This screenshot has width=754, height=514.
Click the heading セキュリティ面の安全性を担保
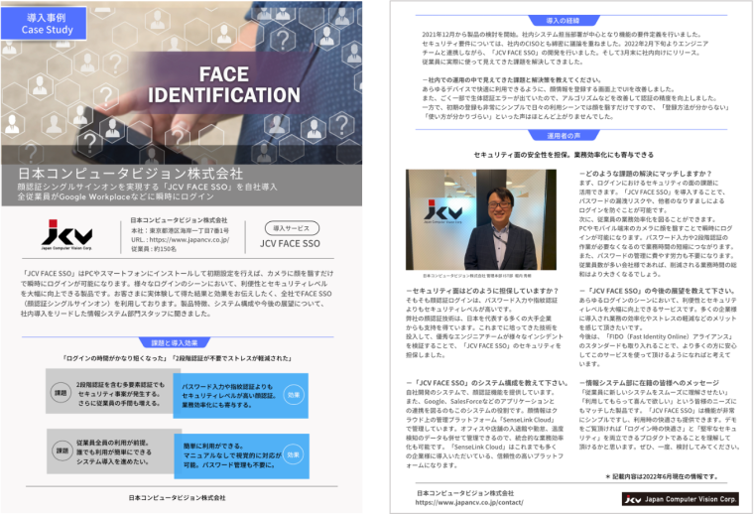(x=564, y=155)
